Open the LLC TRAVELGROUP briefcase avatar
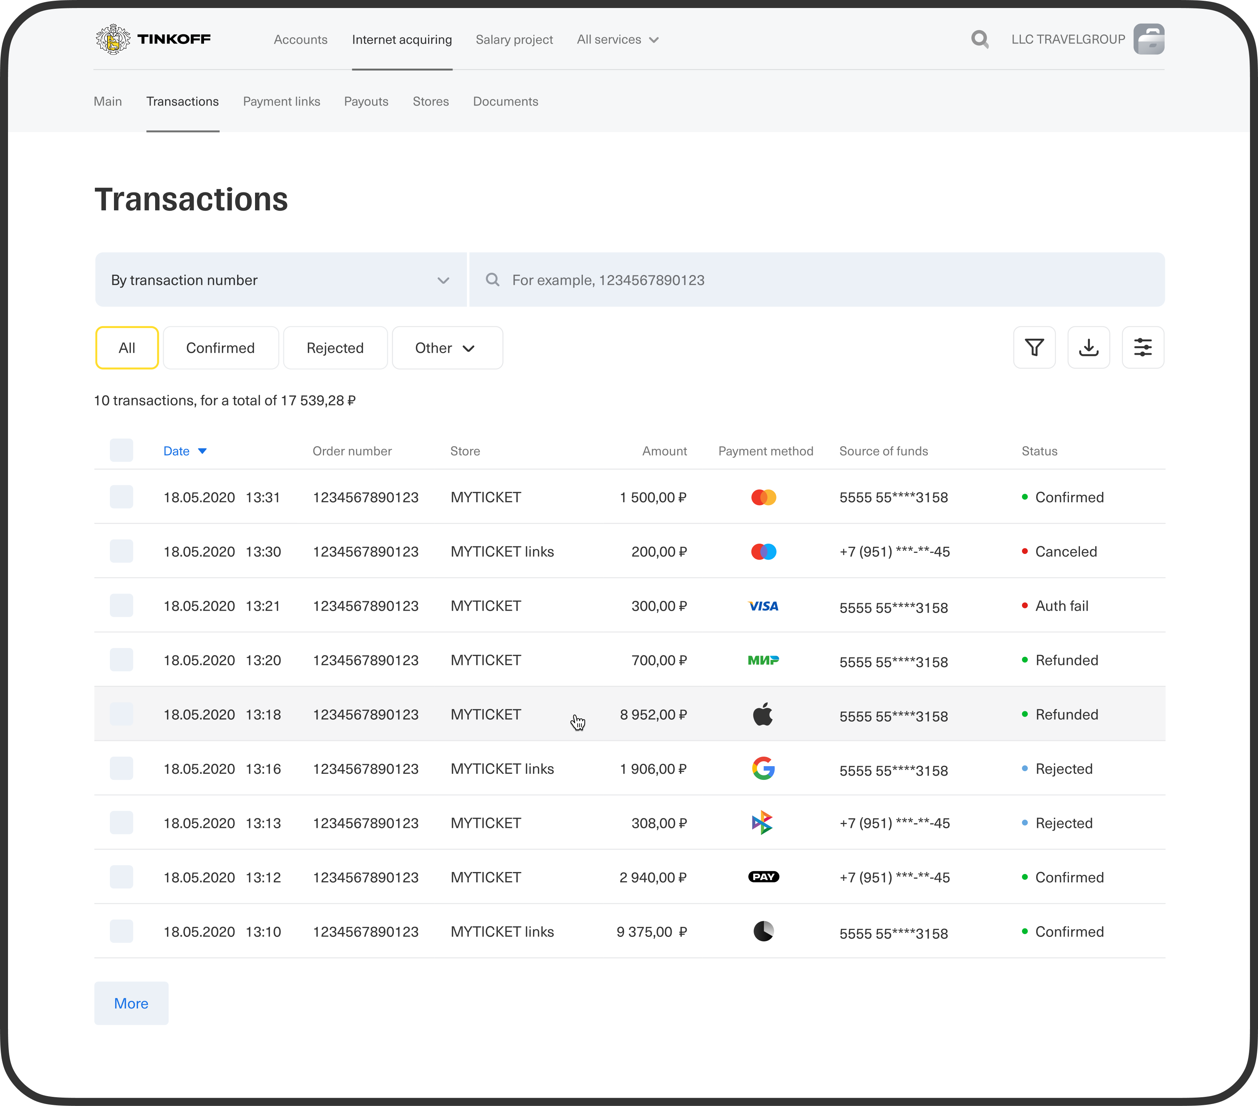The image size is (1258, 1106). (1149, 39)
